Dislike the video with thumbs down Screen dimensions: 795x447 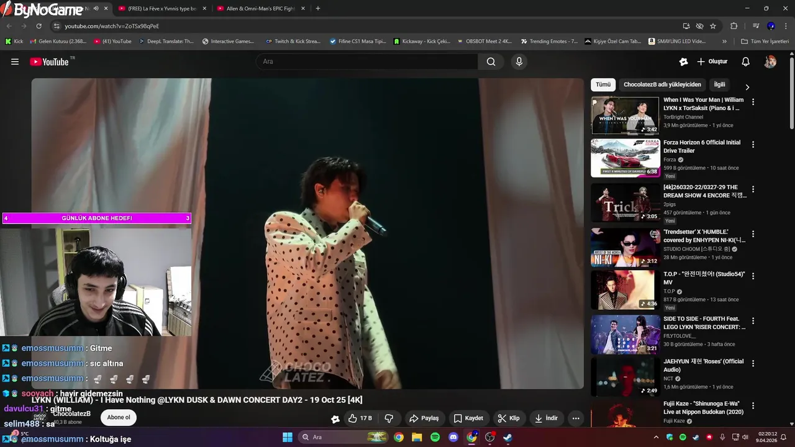click(389, 418)
